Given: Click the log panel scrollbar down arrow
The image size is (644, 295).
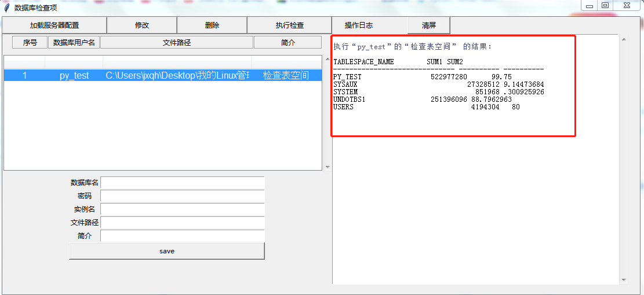Looking at the screenshot, I should tap(624, 280).
